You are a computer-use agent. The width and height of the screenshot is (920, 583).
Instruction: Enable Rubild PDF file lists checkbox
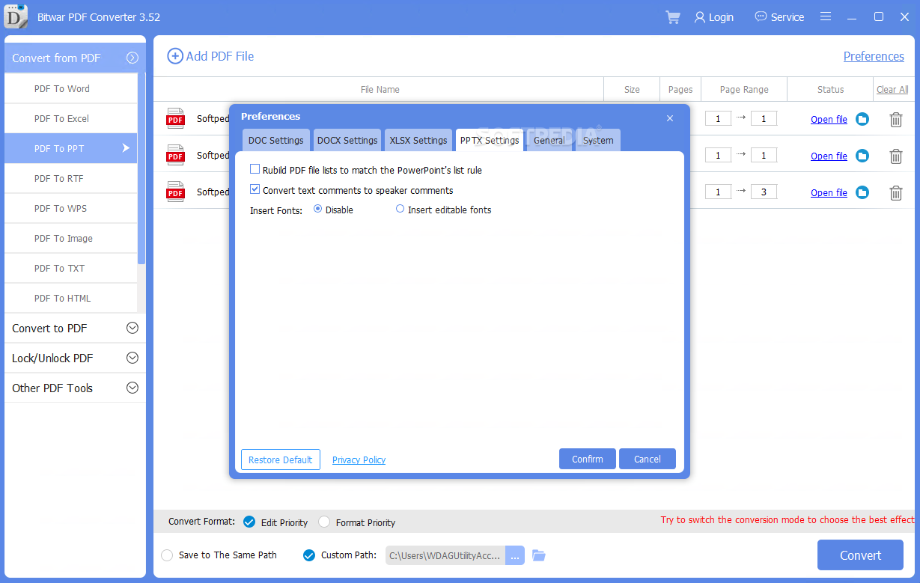coord(255,170)
